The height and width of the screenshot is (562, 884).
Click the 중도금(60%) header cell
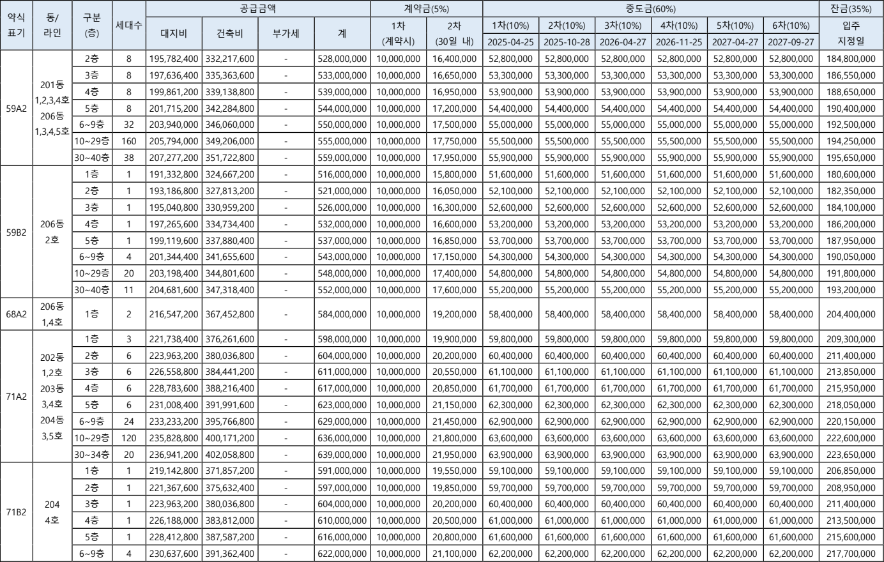point(651,9)
